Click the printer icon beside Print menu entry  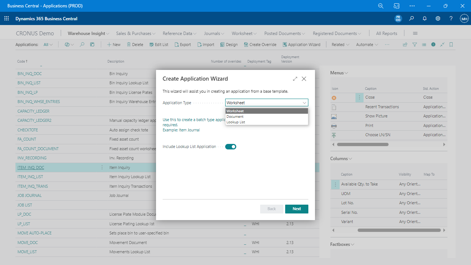click(x=334, y=126)
